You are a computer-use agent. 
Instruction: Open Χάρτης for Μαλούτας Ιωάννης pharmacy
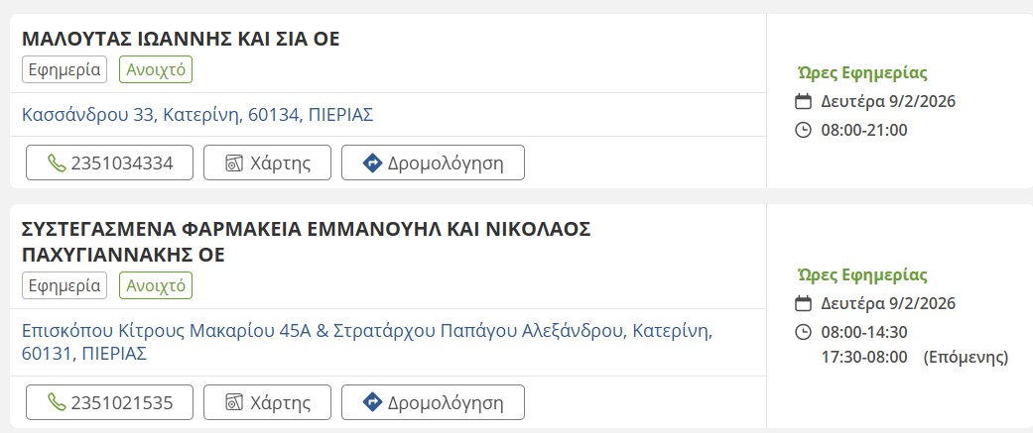tap(268, 163)
